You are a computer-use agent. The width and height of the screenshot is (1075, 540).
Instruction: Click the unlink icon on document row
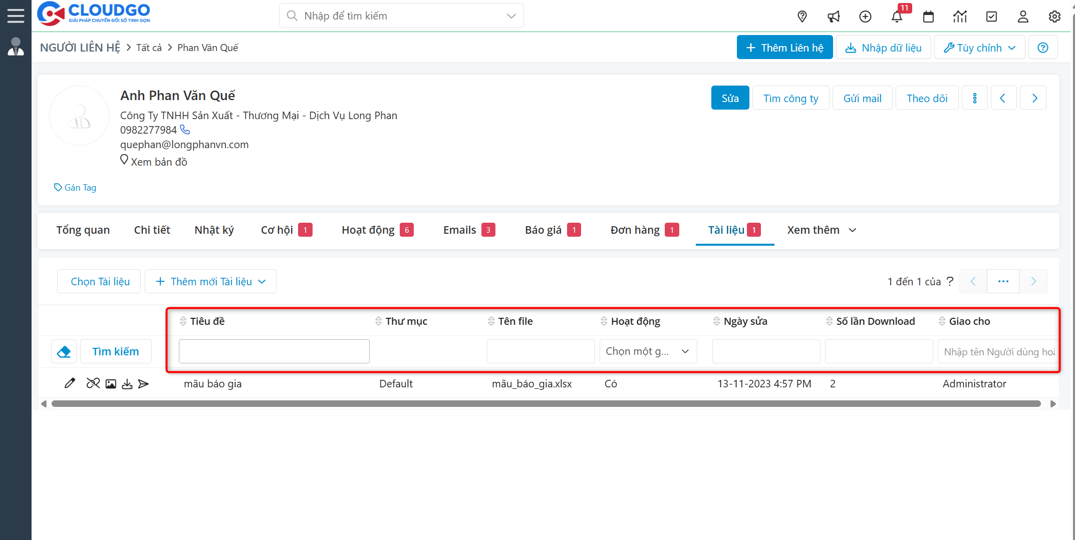pos(93,383)
